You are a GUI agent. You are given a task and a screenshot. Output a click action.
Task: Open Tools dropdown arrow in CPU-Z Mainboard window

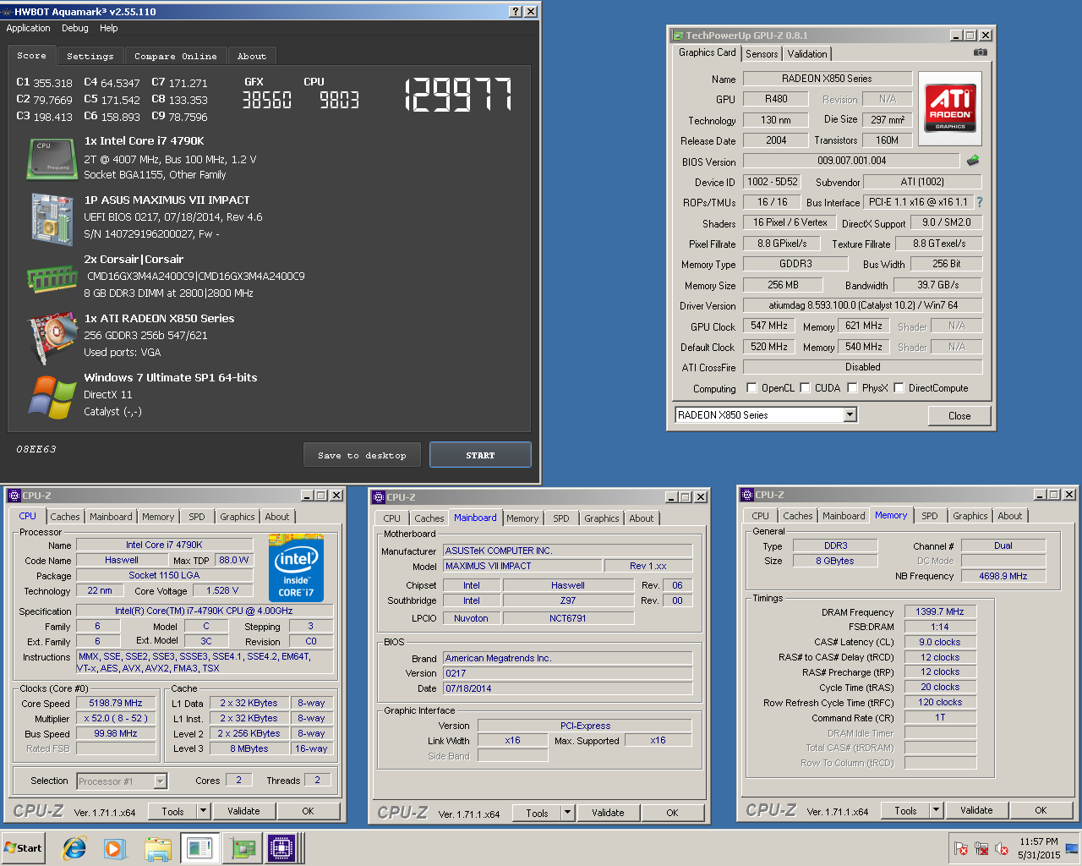(567, 813)
